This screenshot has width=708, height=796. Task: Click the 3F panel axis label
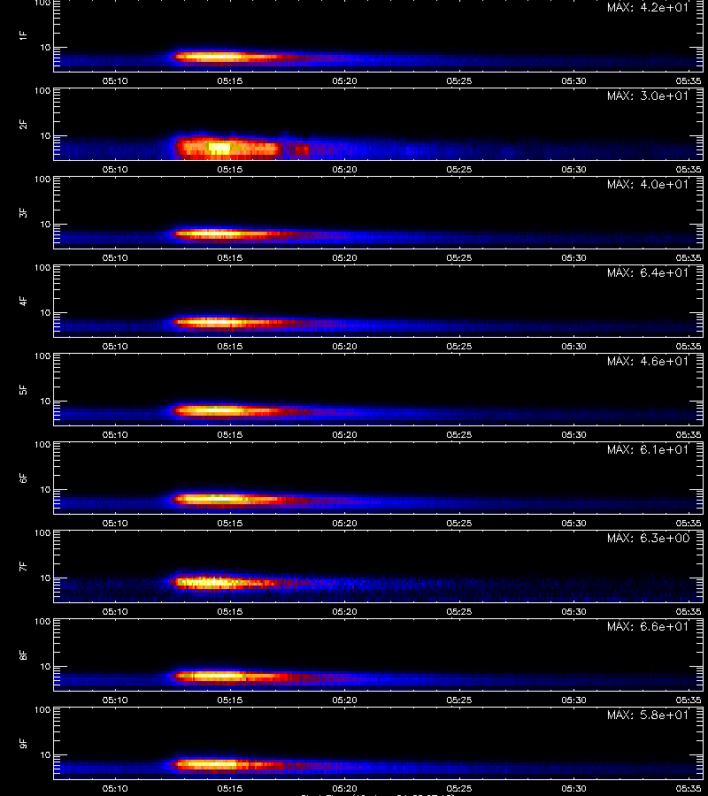(23, 212)
